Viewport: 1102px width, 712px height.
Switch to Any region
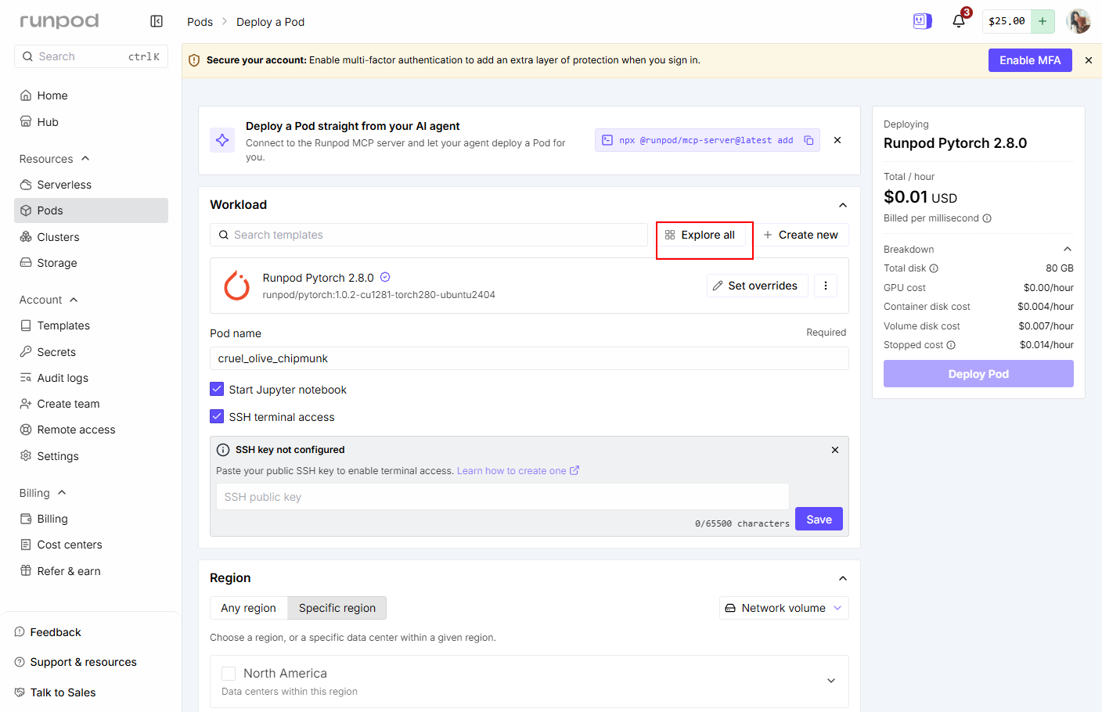click(249, 608)
